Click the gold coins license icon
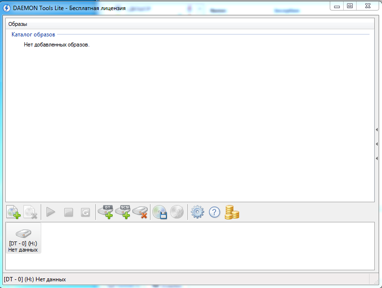The width and height of the screenshot is (382, 288). point(232,212)
